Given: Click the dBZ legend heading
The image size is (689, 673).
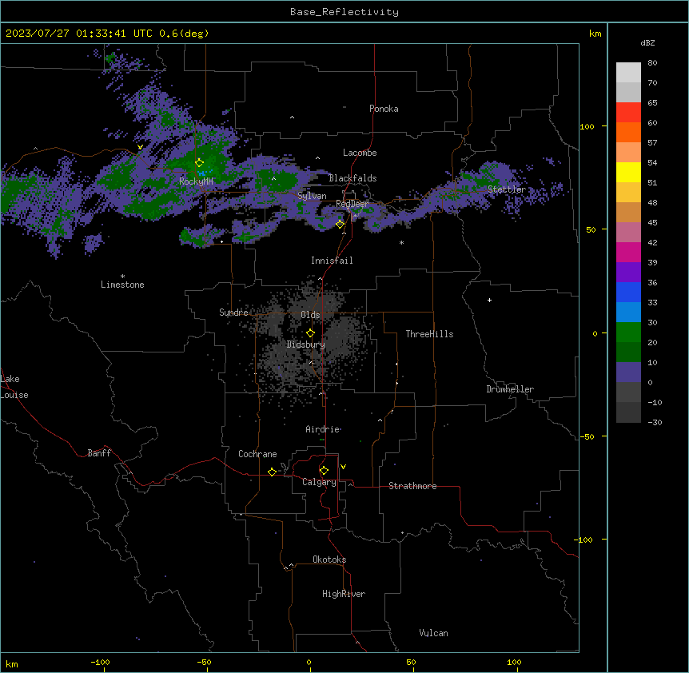Looking at the screenshot, I should [x=647, y=42].
